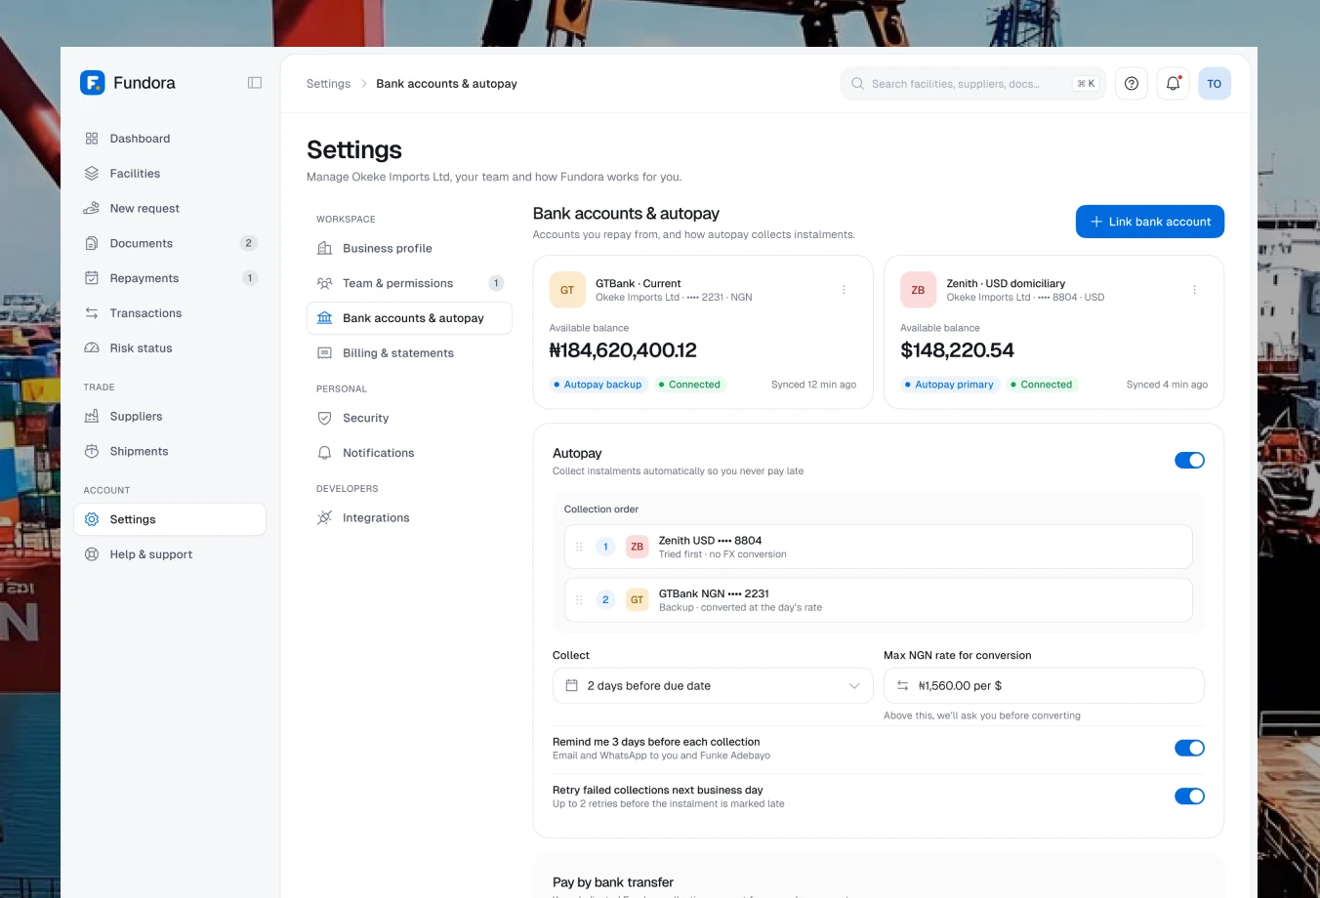Screen dimensions: 1320x898
Task: Open Help & support
Action: coord(170,554)
